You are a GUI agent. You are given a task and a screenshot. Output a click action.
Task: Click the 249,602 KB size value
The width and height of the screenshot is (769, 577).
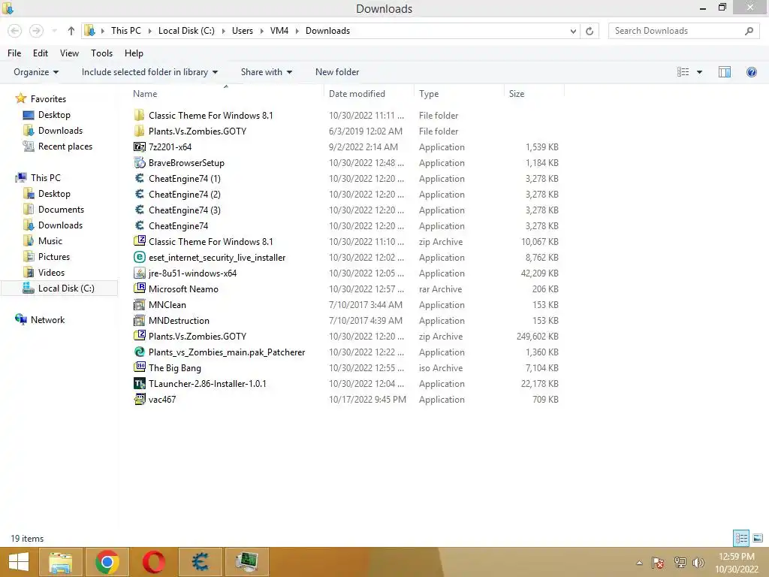[537, 336]
